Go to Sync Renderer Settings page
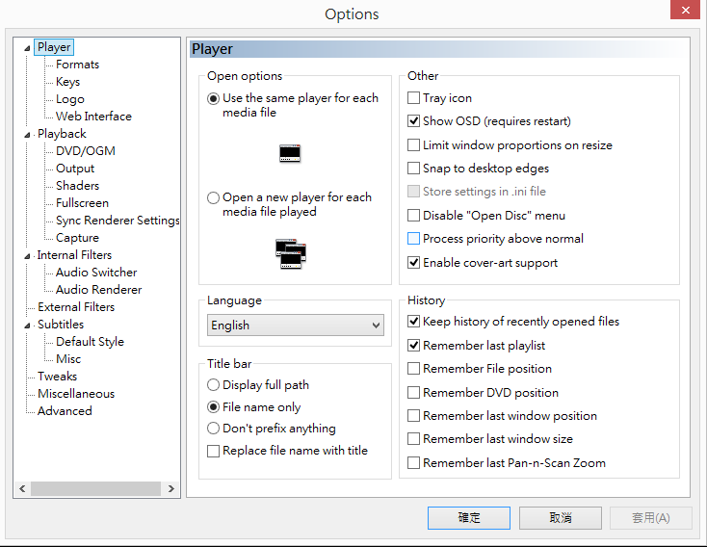The image size is (707, 547). [x=118, y=221]
